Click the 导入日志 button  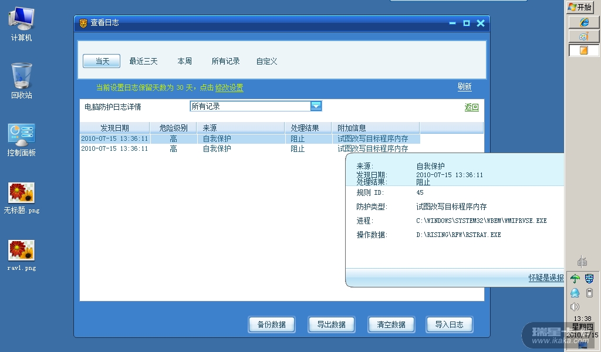tap(449, 325)
